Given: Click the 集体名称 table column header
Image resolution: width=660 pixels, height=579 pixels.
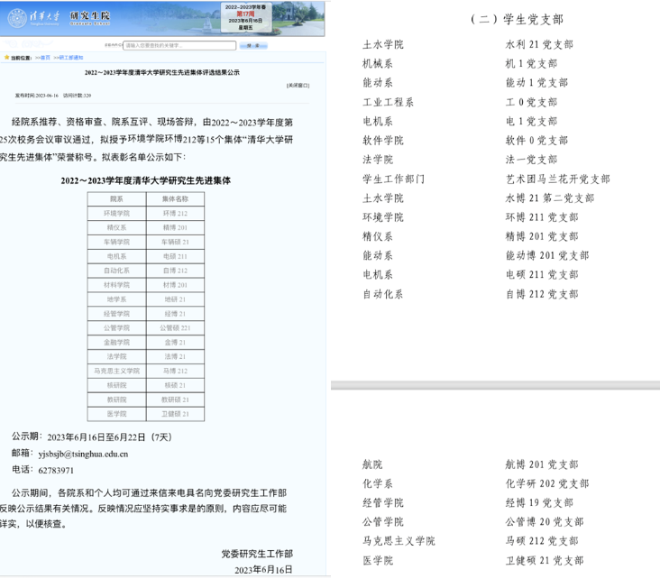Looking at the screenshot, I should click(175, 198).
